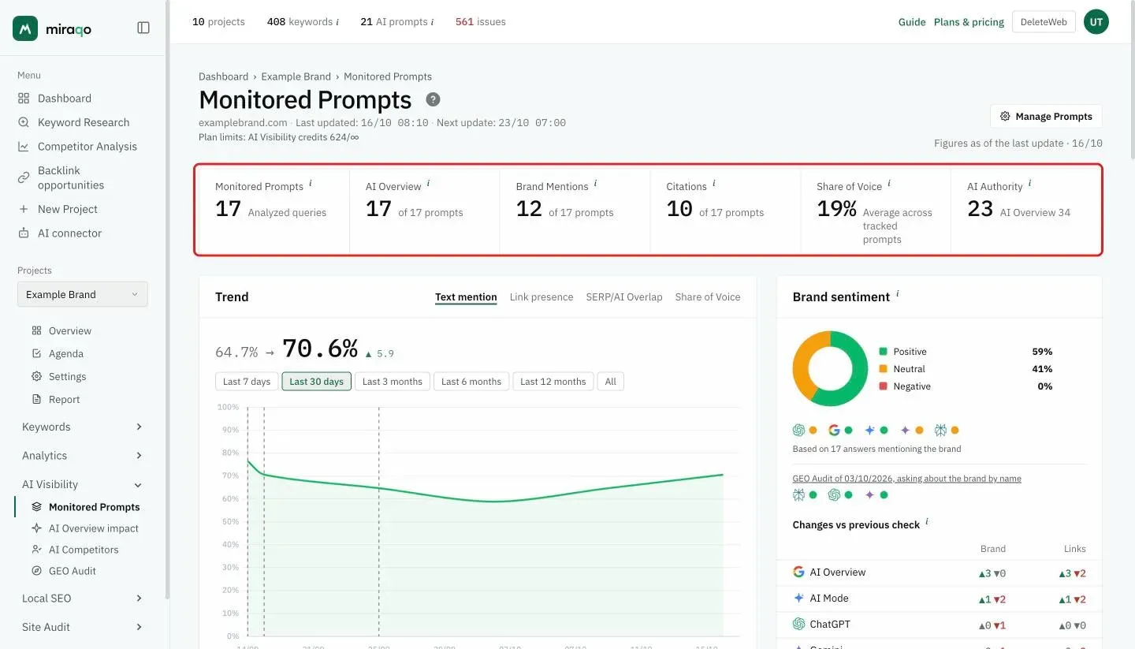Select the Last 7 days range

247,382
